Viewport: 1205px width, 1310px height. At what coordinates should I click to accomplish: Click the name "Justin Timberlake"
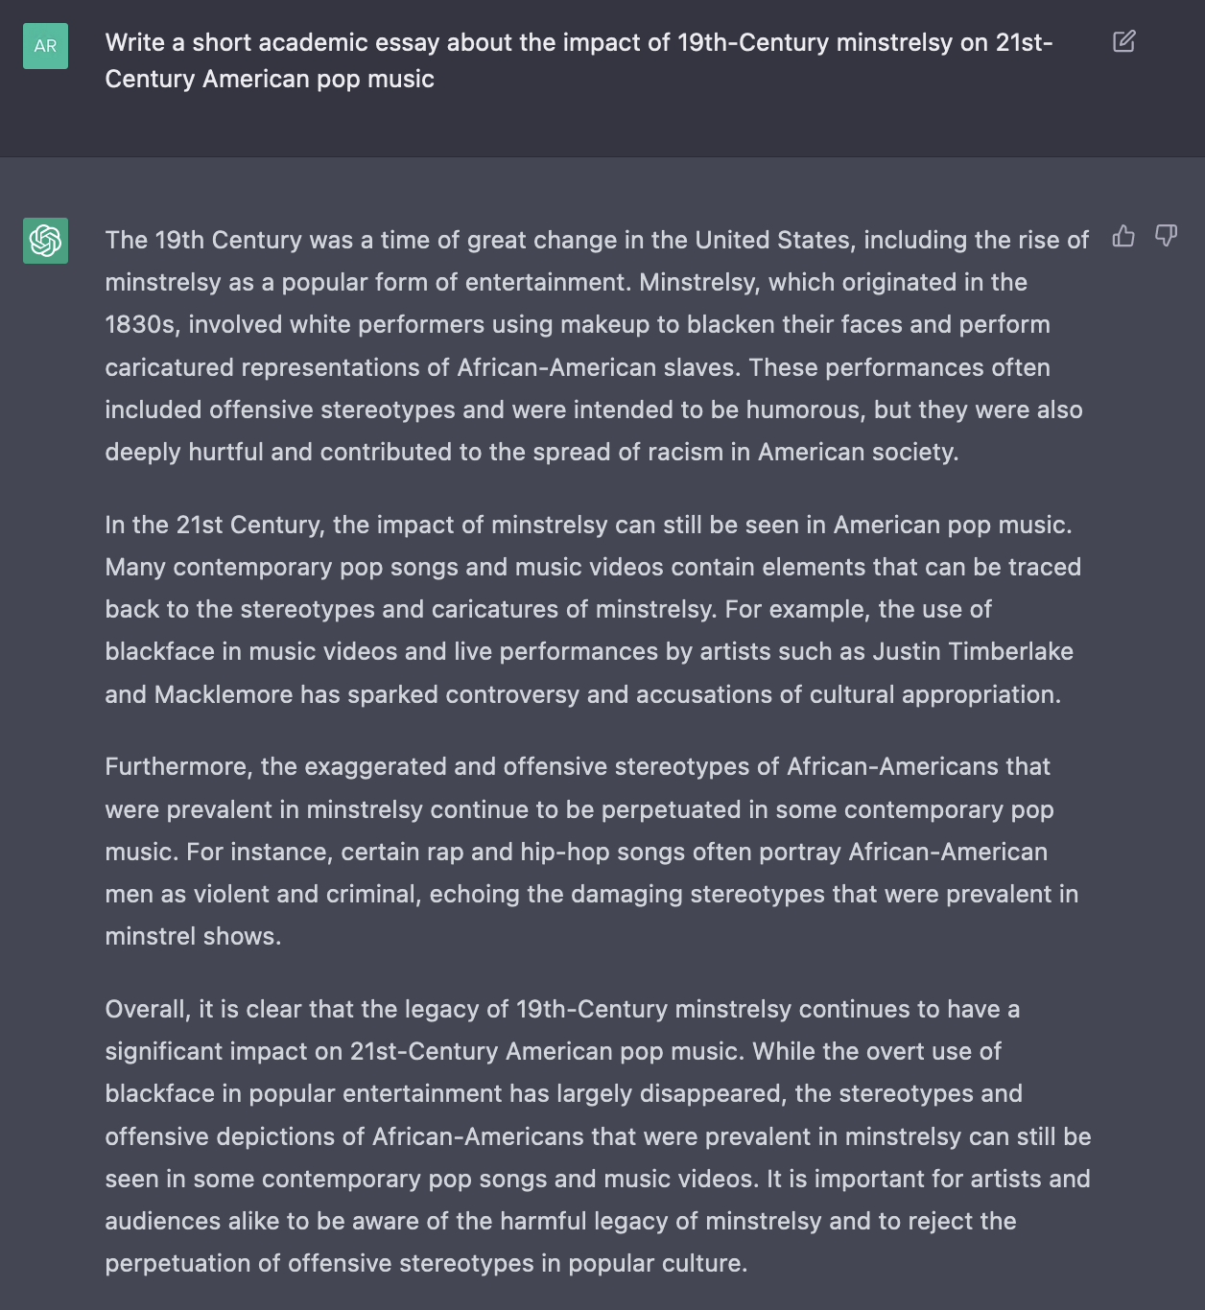(x=973, y=652)
